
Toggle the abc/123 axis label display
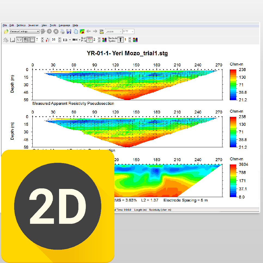point(25,40)
